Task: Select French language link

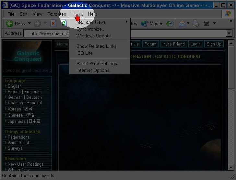Action: pos(24,92)
